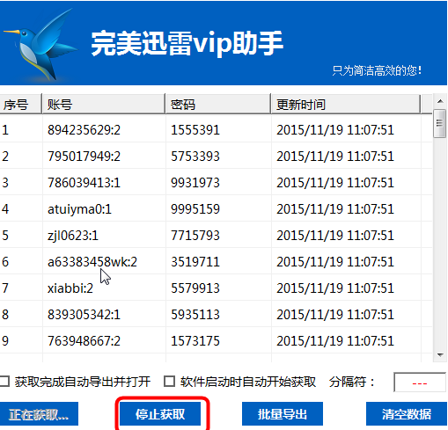The height and width of the screenshot is (430, 448).
Task: Click the scrollbar down arrow
Action: 440,355
